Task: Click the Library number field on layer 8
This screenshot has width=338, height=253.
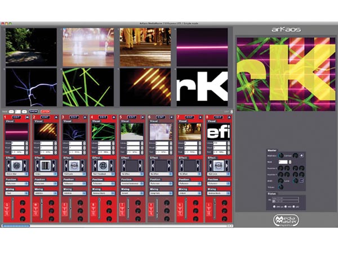Action: pos(220,143)
